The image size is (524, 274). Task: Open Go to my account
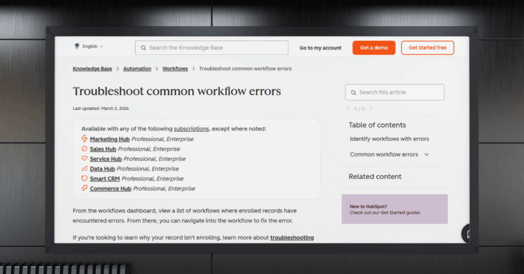(320, 48)
